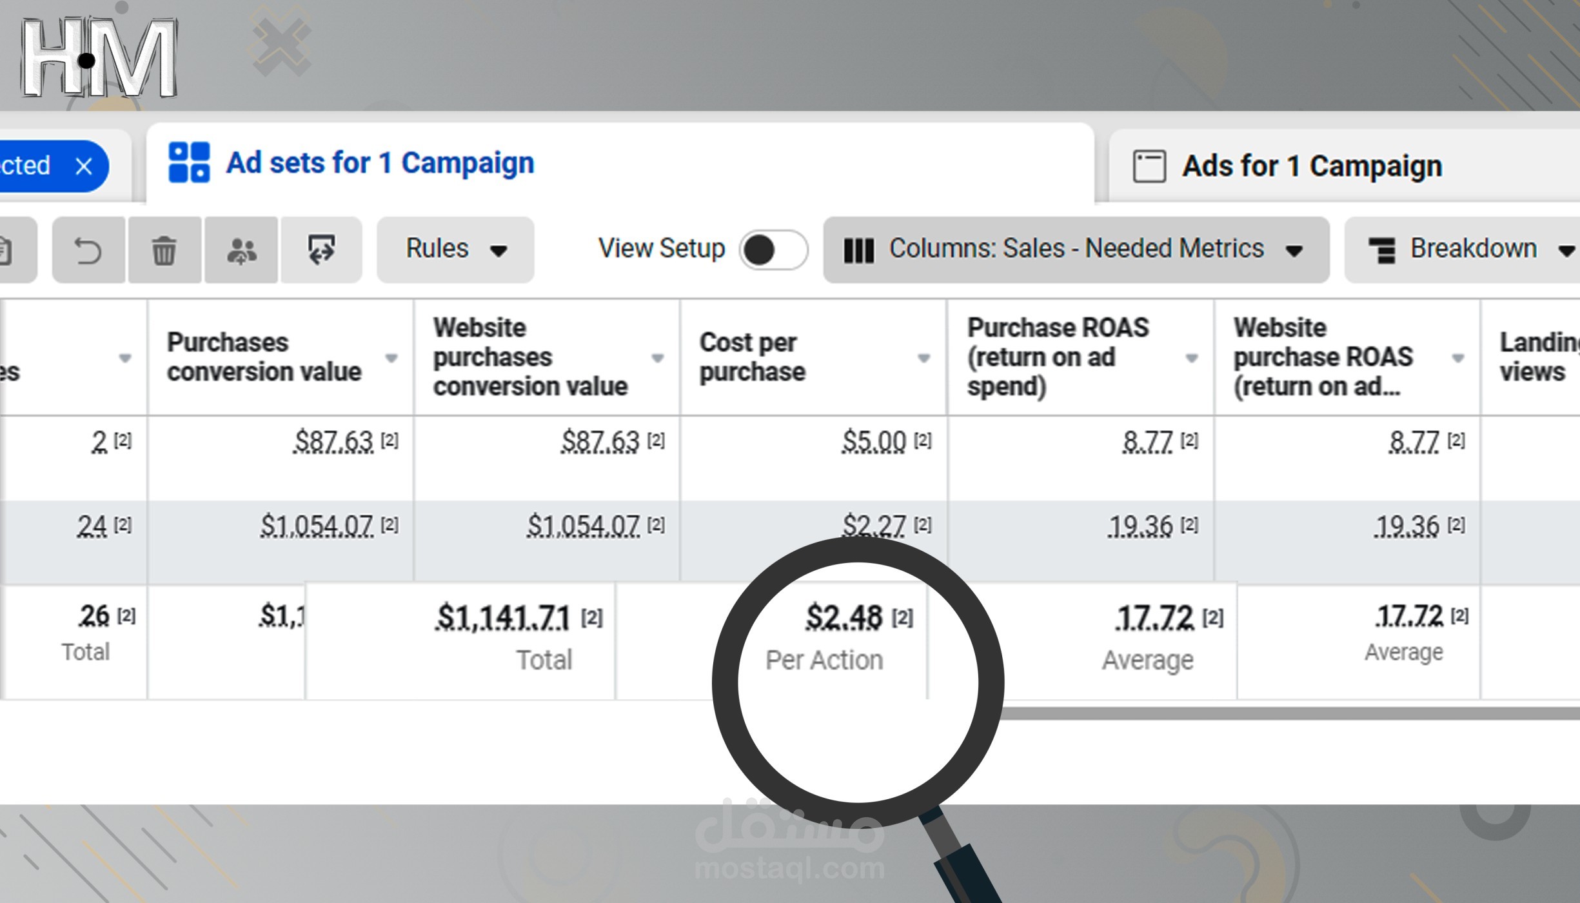
Task: Open Cost per purchase column menu arrow
Action: 923,358
